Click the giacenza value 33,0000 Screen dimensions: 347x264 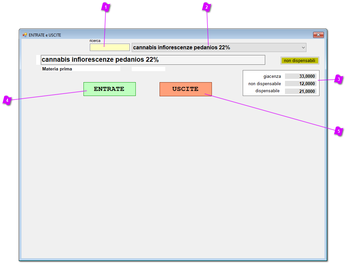[300, 76]
